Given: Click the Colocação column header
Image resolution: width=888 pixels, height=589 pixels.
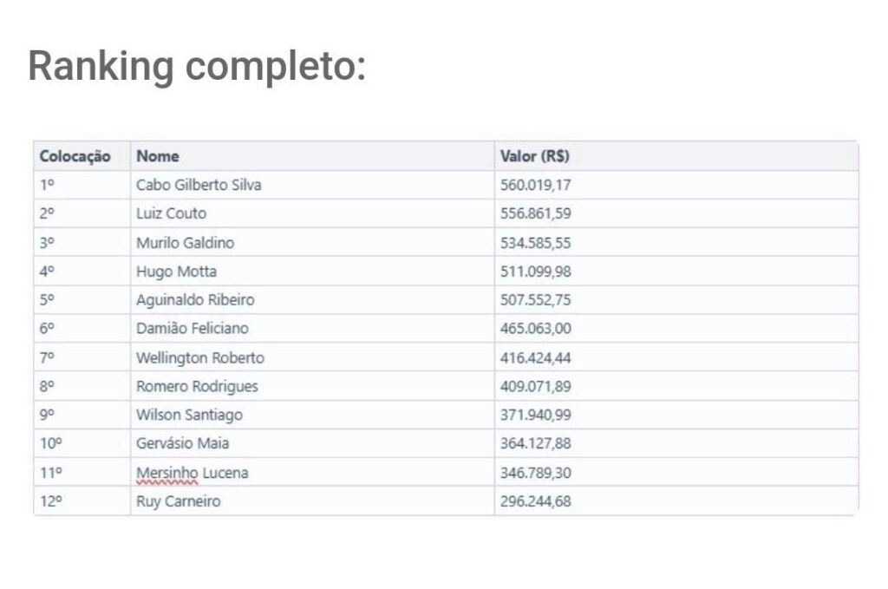Looking at the screenshot, I should 75,156.
